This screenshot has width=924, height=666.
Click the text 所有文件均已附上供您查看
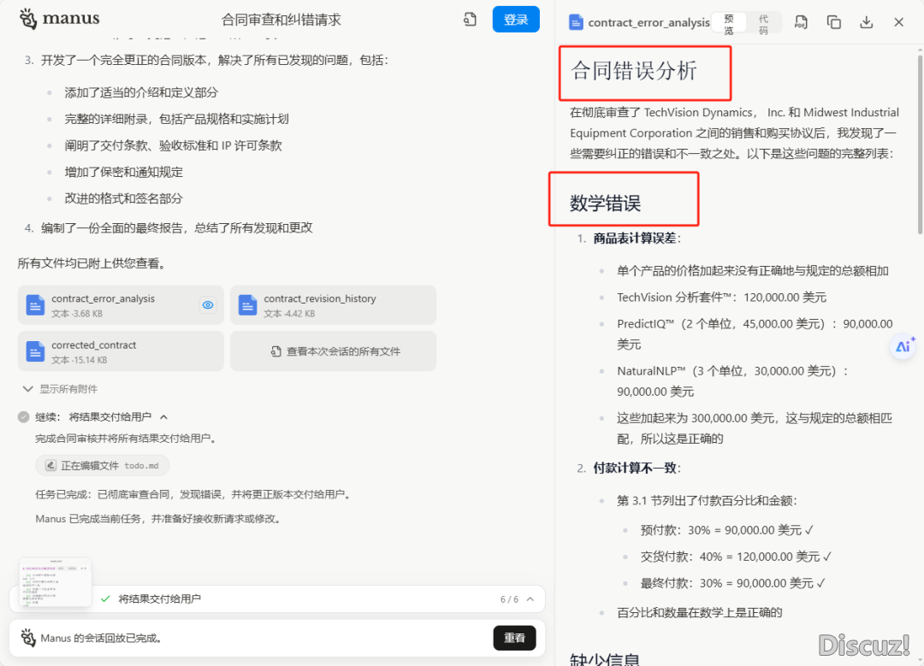coord(92,263)
